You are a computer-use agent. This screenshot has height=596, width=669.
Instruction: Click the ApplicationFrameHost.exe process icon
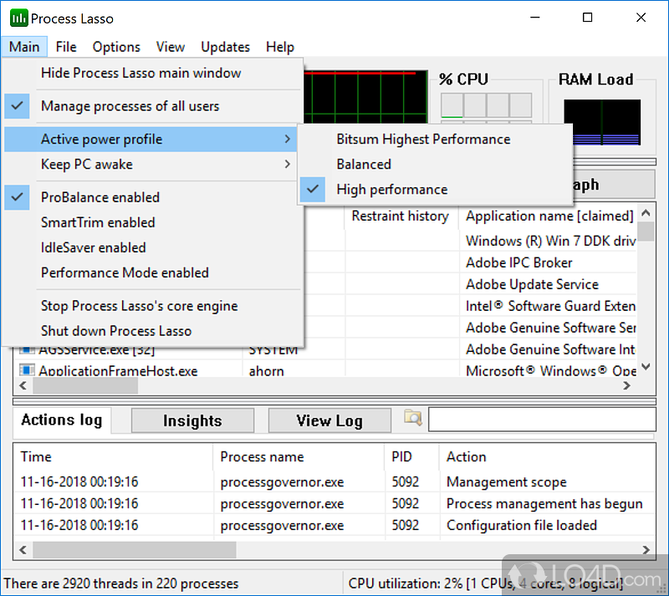26,370
